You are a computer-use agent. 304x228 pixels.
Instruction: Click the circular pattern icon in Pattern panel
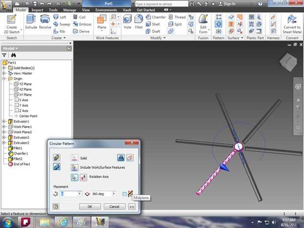pos(219,24)
